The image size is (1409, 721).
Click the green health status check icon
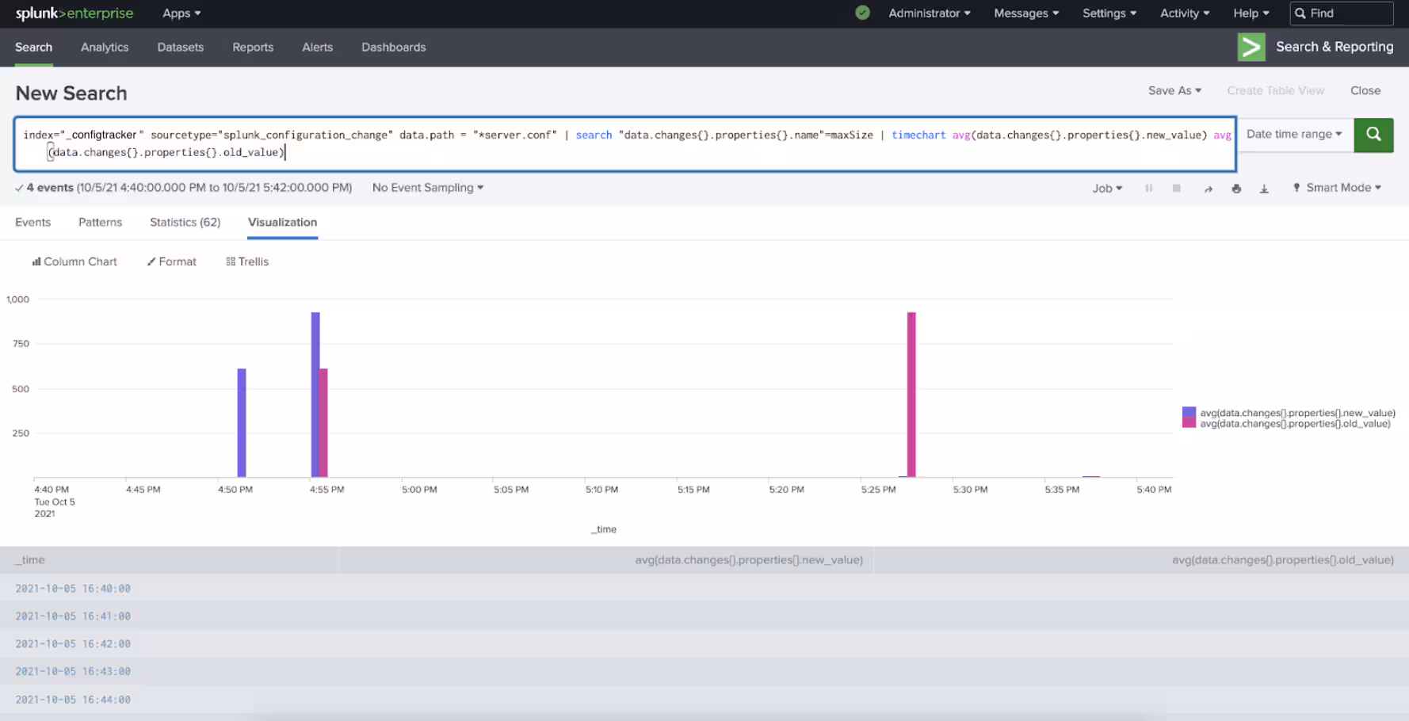coord(862,13)
